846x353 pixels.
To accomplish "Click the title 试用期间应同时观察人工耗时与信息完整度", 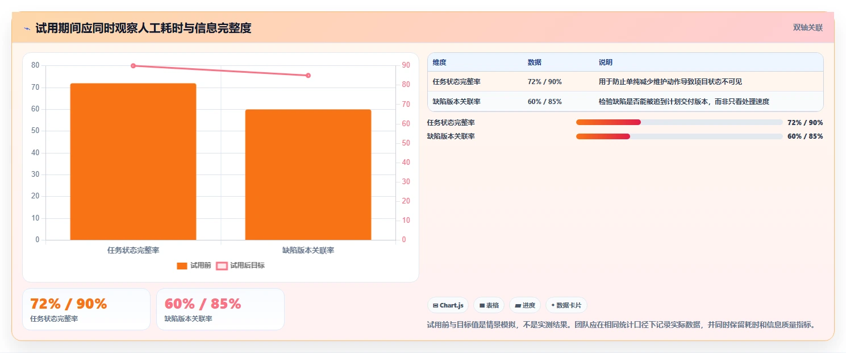I will point(143,28).
